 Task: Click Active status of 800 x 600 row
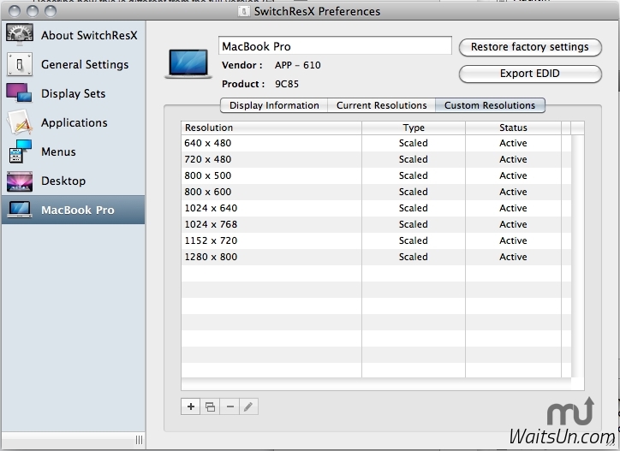click(513, 192)
